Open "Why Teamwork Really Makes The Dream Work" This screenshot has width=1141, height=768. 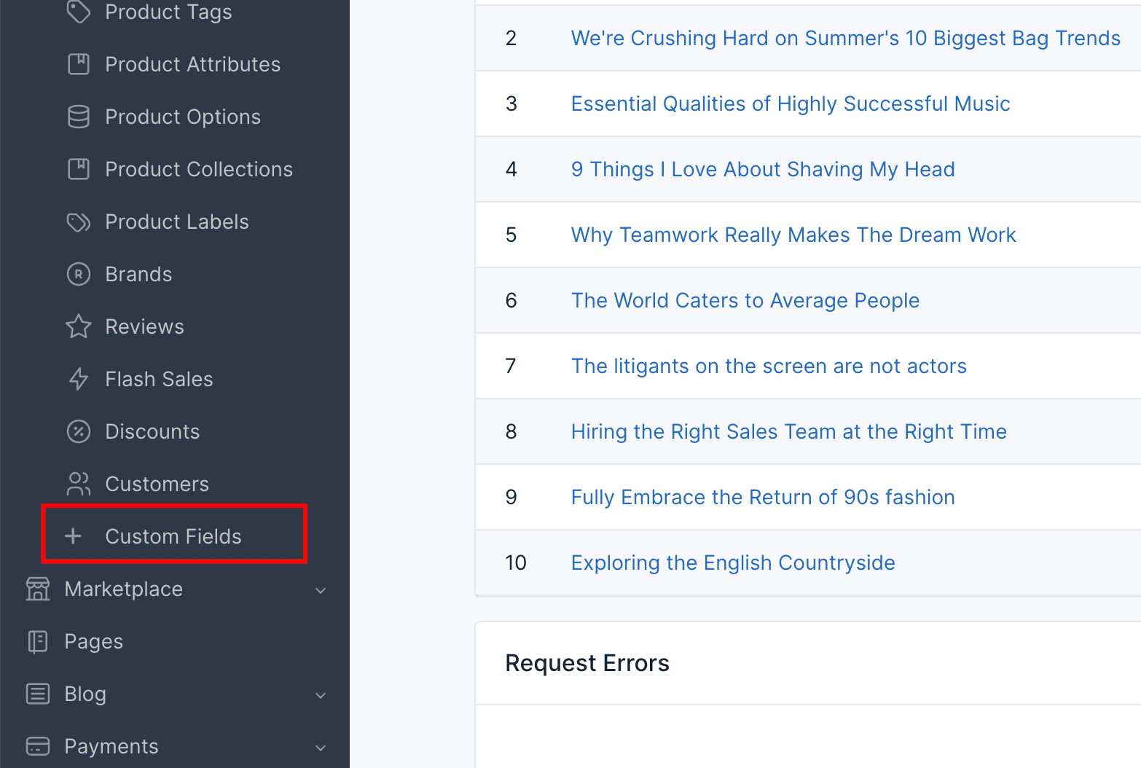[x=793, y=235]
